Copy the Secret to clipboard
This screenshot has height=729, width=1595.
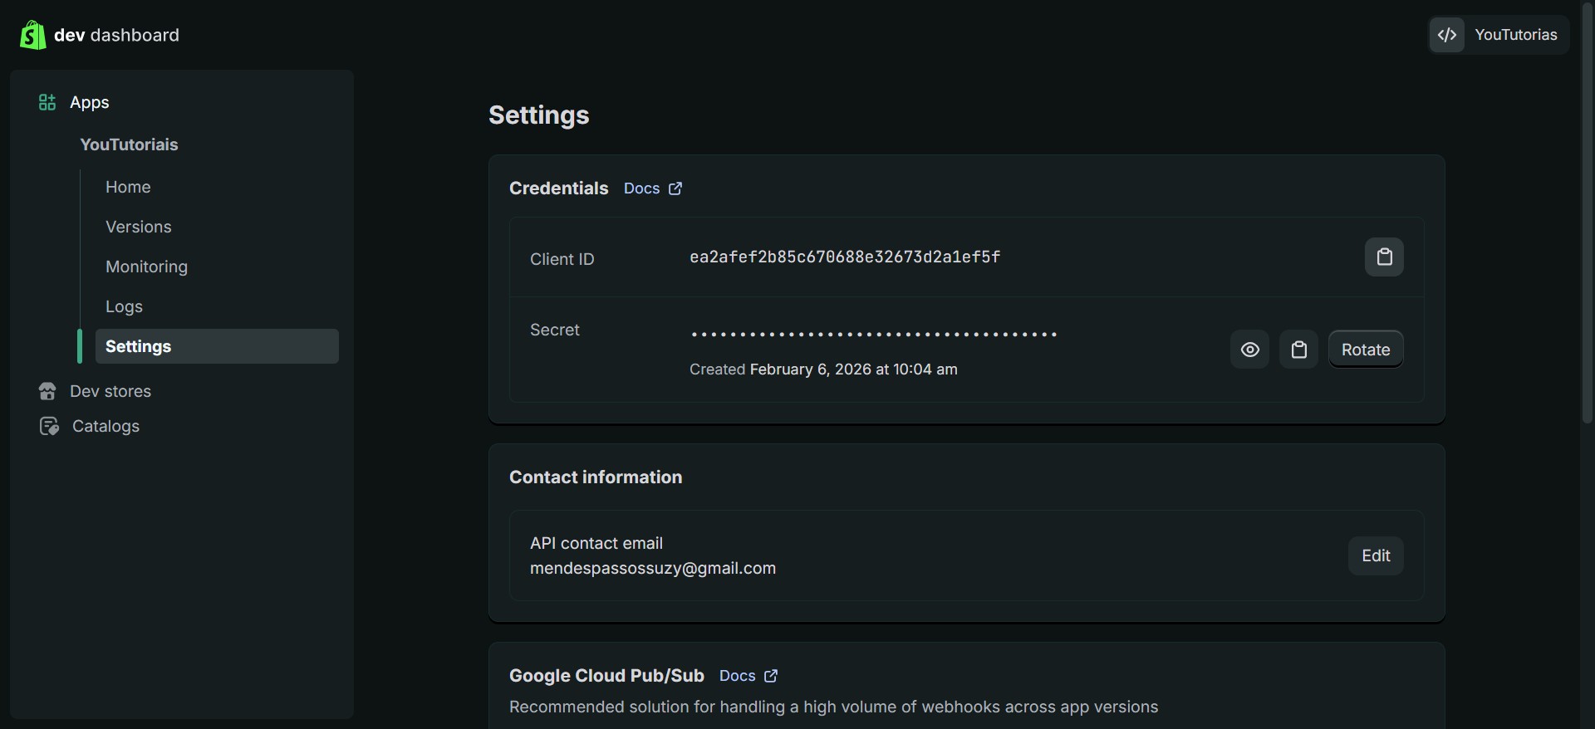(1298, 350)
